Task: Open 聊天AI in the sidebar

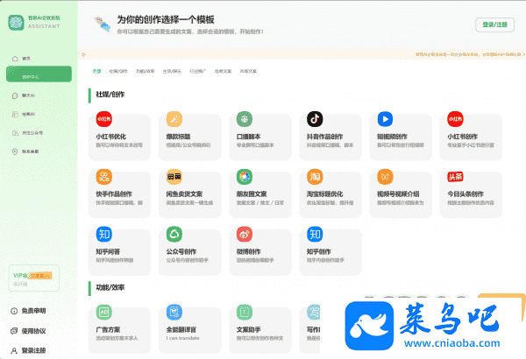Action: pyautogui.click(x=29, y=95)
